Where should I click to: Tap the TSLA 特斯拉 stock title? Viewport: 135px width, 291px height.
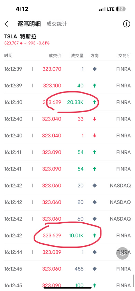click(x=20, y=37)
